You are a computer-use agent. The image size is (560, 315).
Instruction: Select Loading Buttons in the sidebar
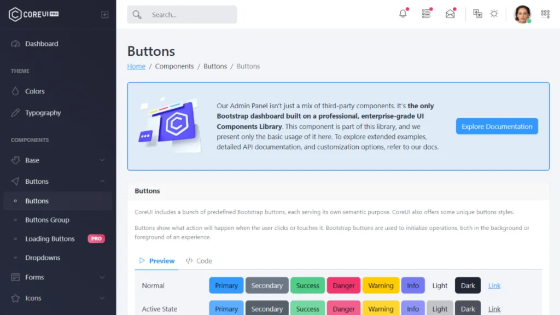tap(51, 238)
